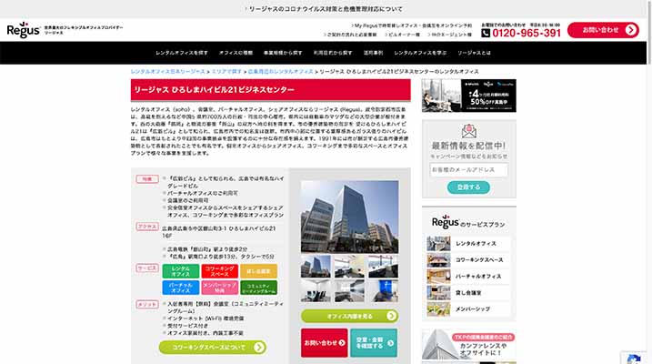The width and height of the screenshot is (652, 364).
Task: Click the teal 登録する button
Action: click(x=468, y=187)
